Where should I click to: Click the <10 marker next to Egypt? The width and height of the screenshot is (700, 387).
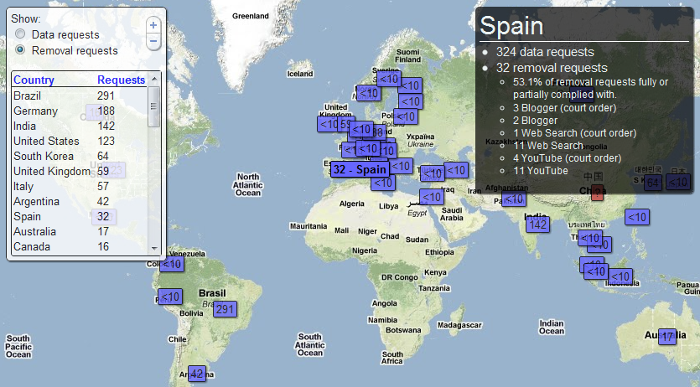431,197
